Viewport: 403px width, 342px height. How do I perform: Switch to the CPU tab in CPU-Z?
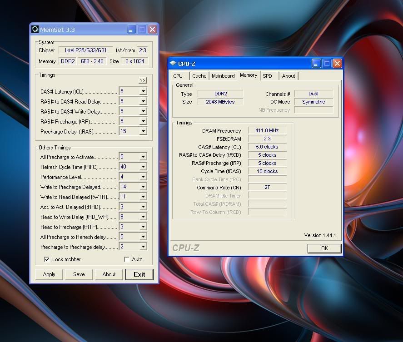click(x=179, y=76)
